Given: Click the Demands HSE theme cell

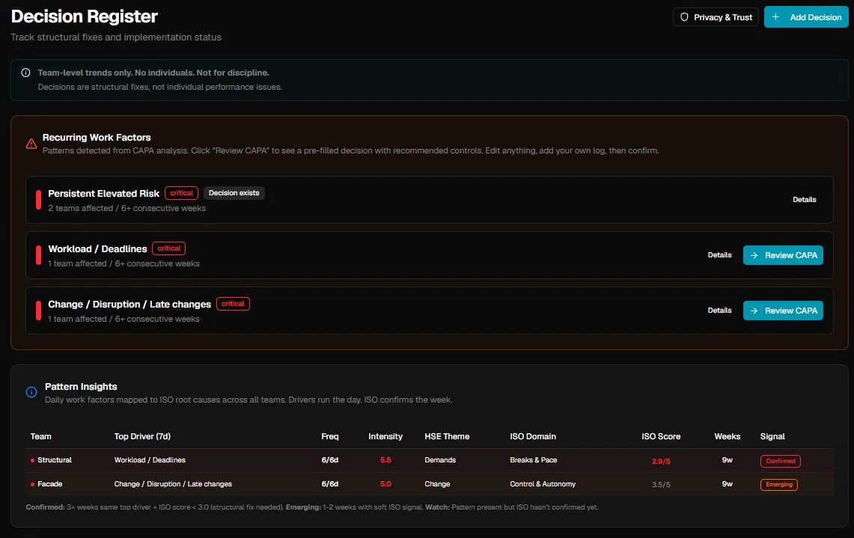Looking at the screenshot, I should click(440, 461).
